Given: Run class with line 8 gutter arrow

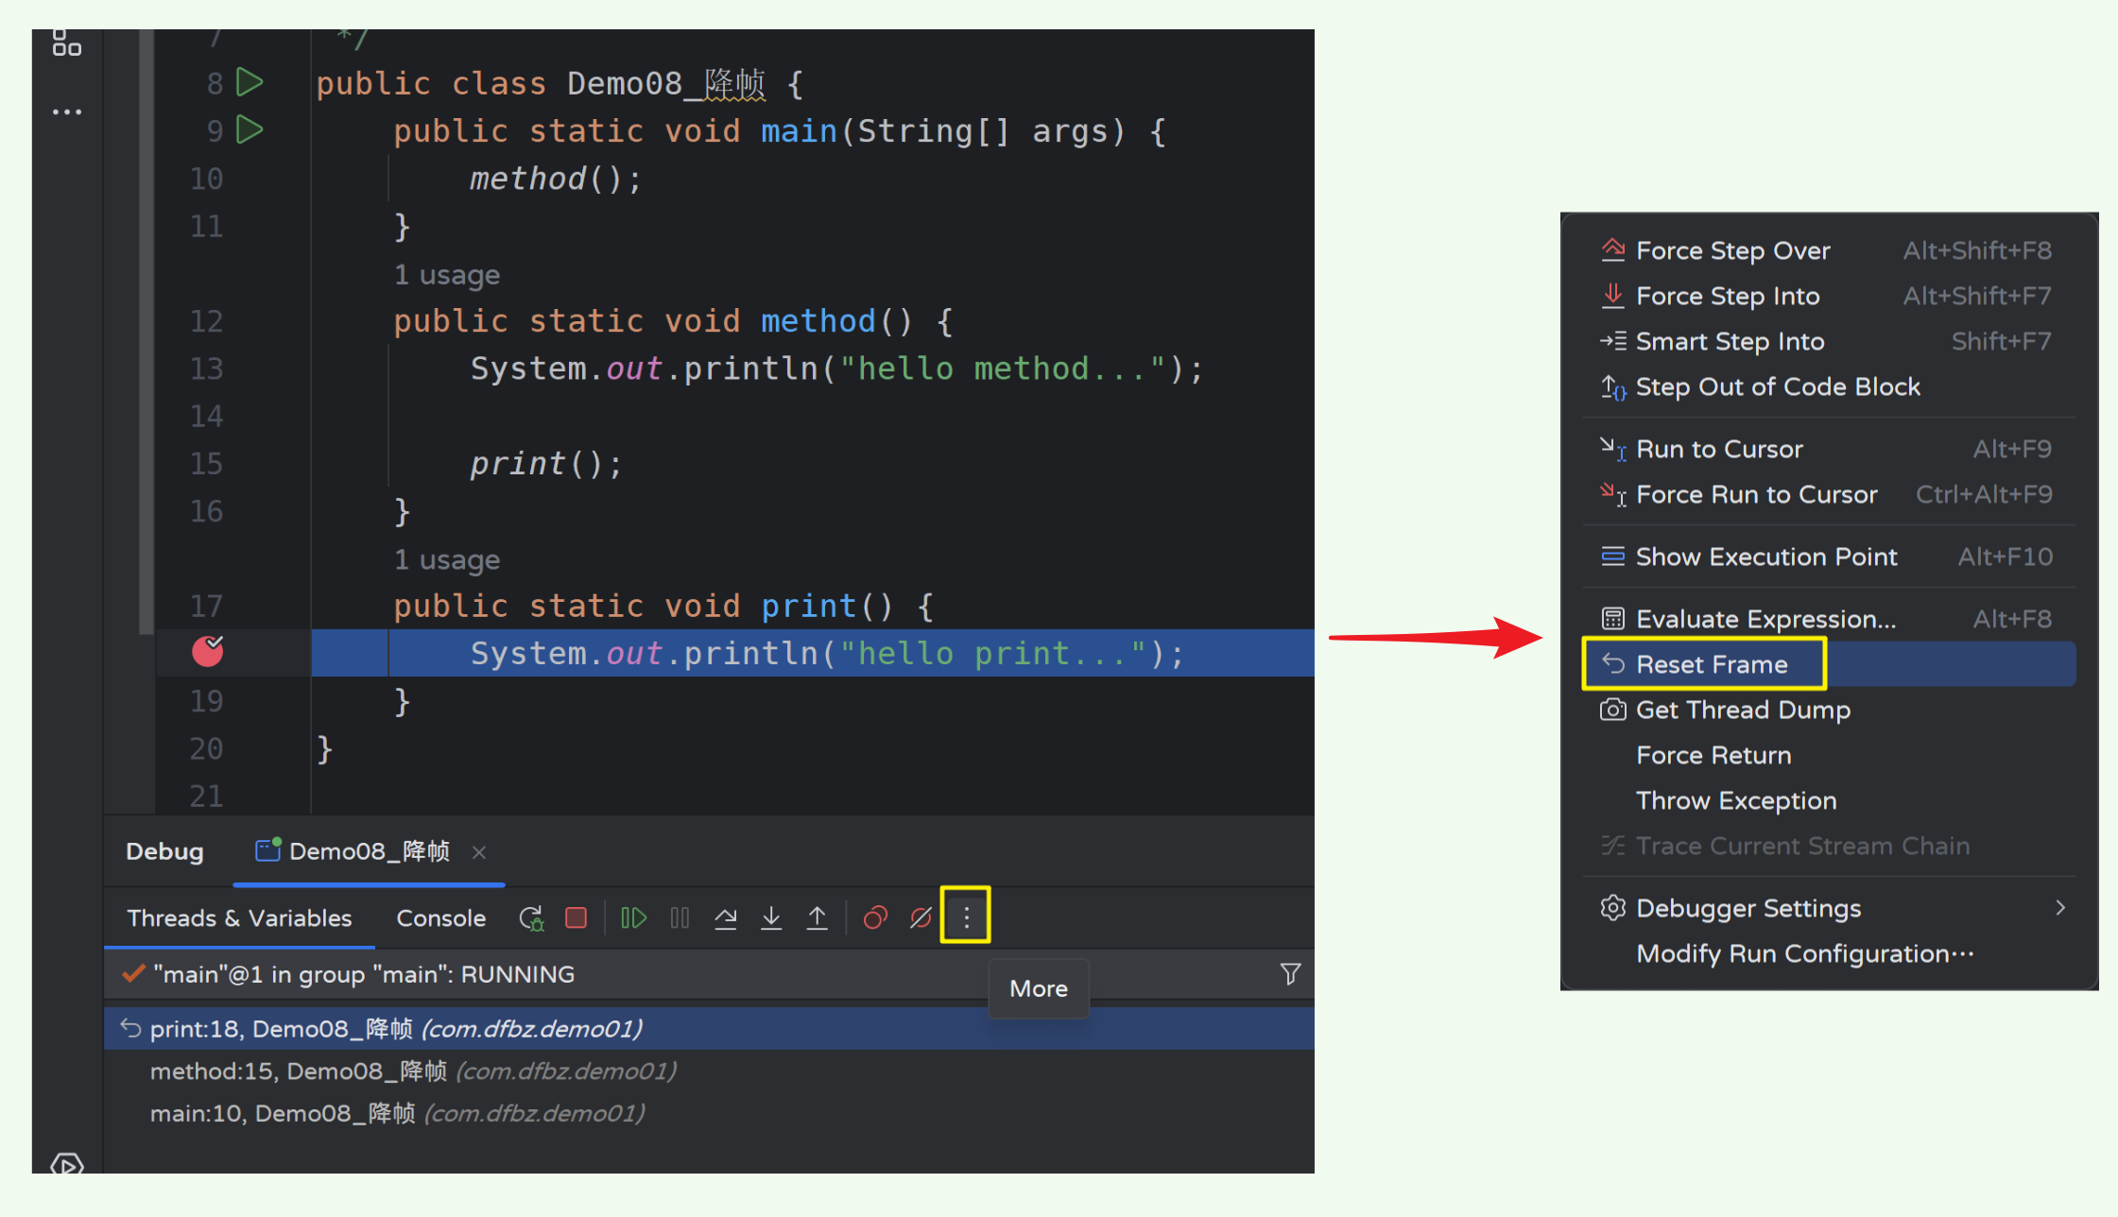Looking at the screenshot, I should (x=250, y=82).
